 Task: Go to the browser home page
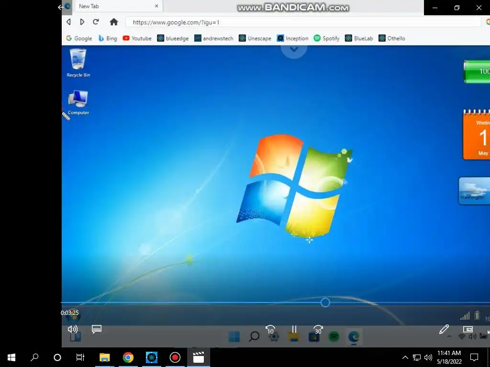(114, 22)
